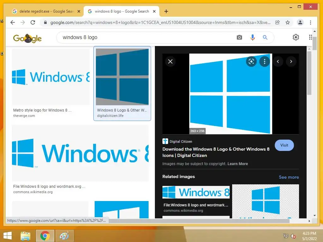Viewport: 323px width, 242px height.
Task: Click Chrome icon on taskbar
Action: click(x=45, y=236)
